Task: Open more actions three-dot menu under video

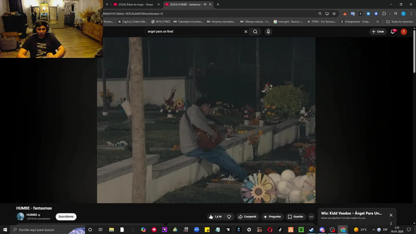Action: [x=311, y=217]
